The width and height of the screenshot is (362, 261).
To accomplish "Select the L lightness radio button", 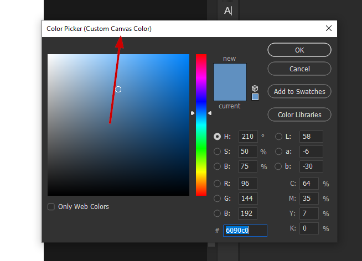I will [x=278, y=137].
